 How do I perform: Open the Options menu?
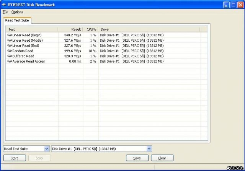click(17, 12)
